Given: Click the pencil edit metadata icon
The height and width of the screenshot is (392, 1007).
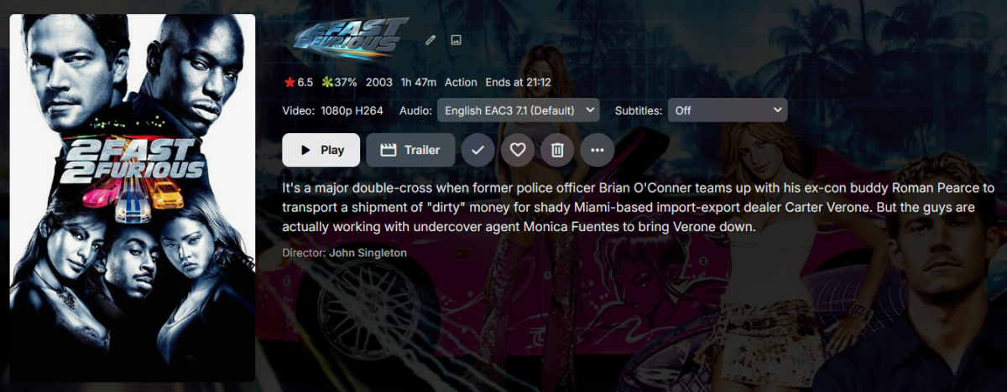Looking at the screenshot, I should (431, 39).
